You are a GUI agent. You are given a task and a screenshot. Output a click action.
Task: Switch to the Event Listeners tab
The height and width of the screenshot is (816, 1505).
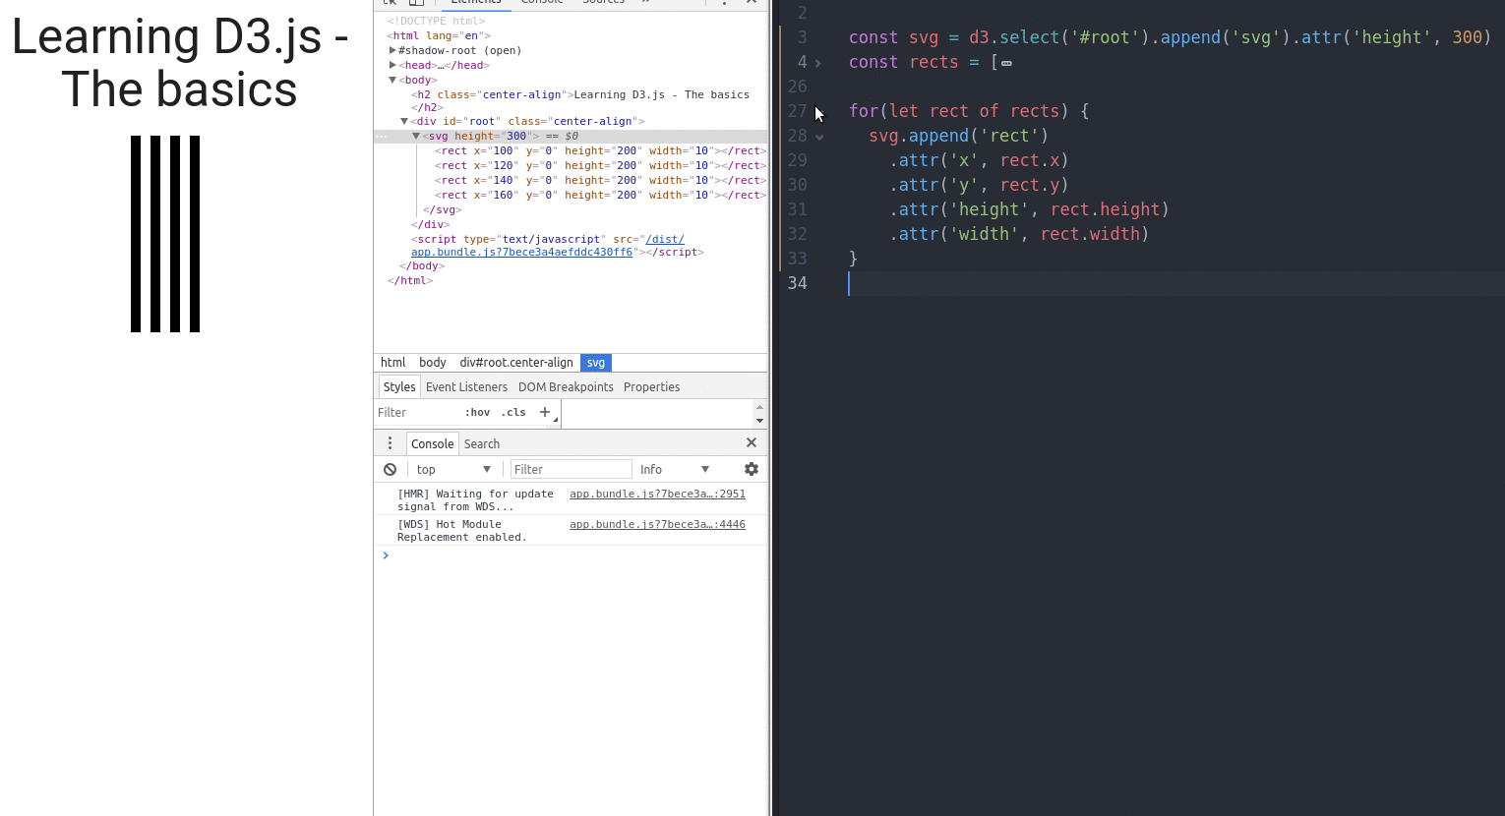tap(466, 386)
